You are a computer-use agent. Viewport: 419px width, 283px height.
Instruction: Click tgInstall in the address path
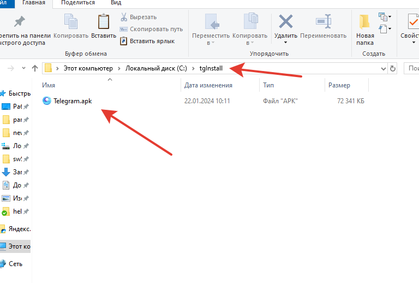click(211, 68)
